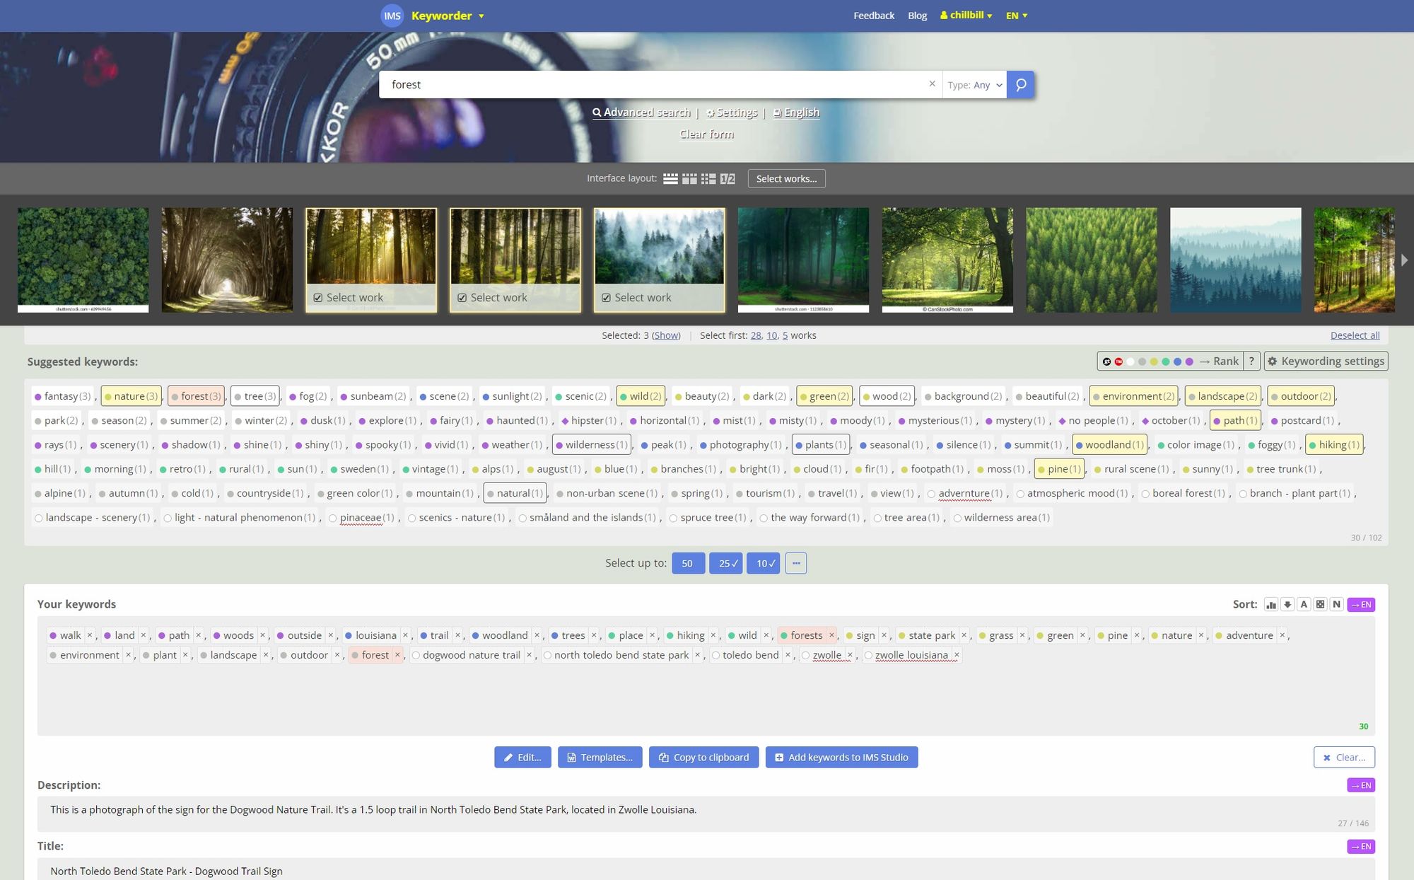The width and height of the screenshot is (1414, 880).
Task: Open more selection options with the '...' button
Action: tap(796, 563)
